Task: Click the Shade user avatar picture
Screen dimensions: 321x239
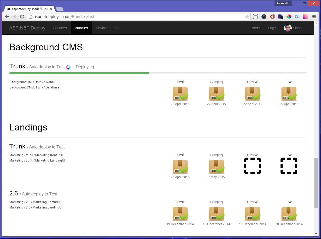Action: [x=288, y=28]
